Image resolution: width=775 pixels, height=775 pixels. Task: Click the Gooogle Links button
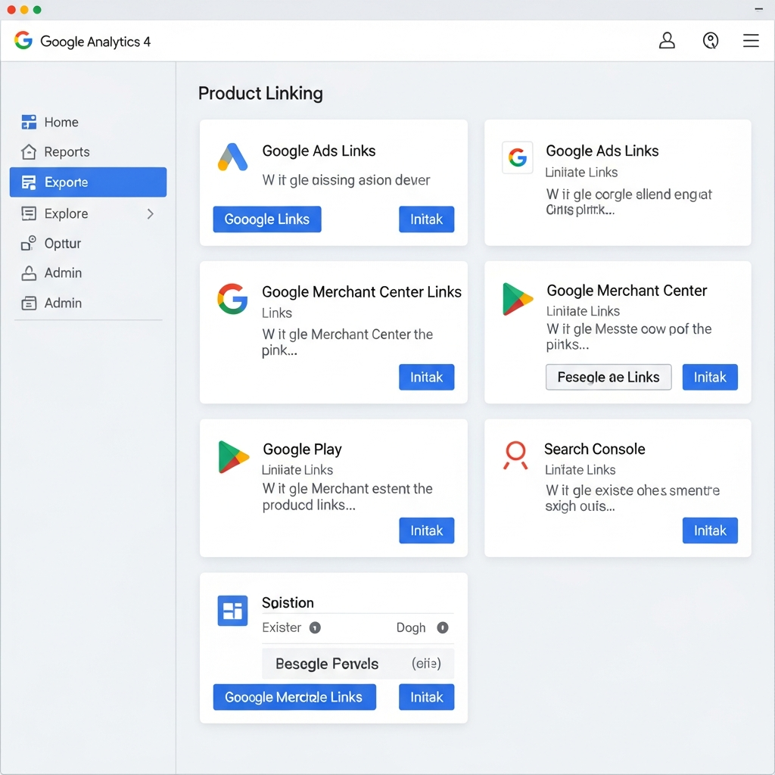coord(266,219)
